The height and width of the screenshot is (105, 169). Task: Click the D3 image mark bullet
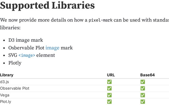(x=25, y=40)
